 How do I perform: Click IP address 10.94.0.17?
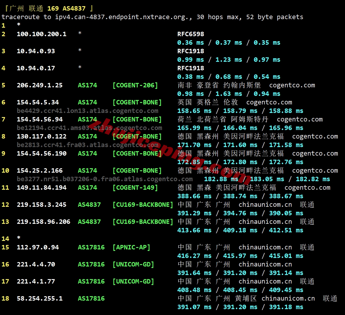pos(36,68)
